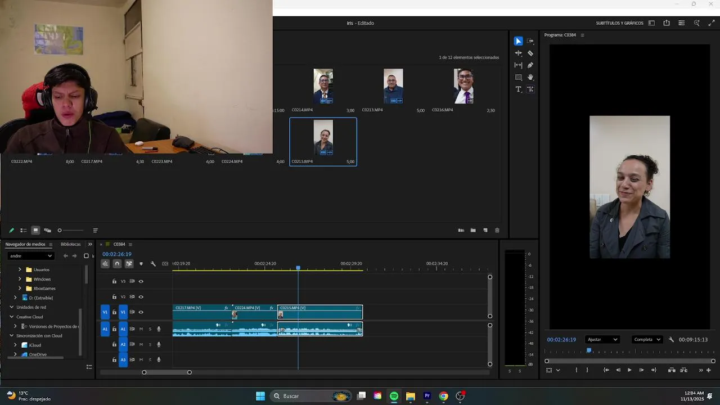The height and width of the screenshot is (405, 720).
Task: Select the Pen tool
Action: click(x=530, y=65)
